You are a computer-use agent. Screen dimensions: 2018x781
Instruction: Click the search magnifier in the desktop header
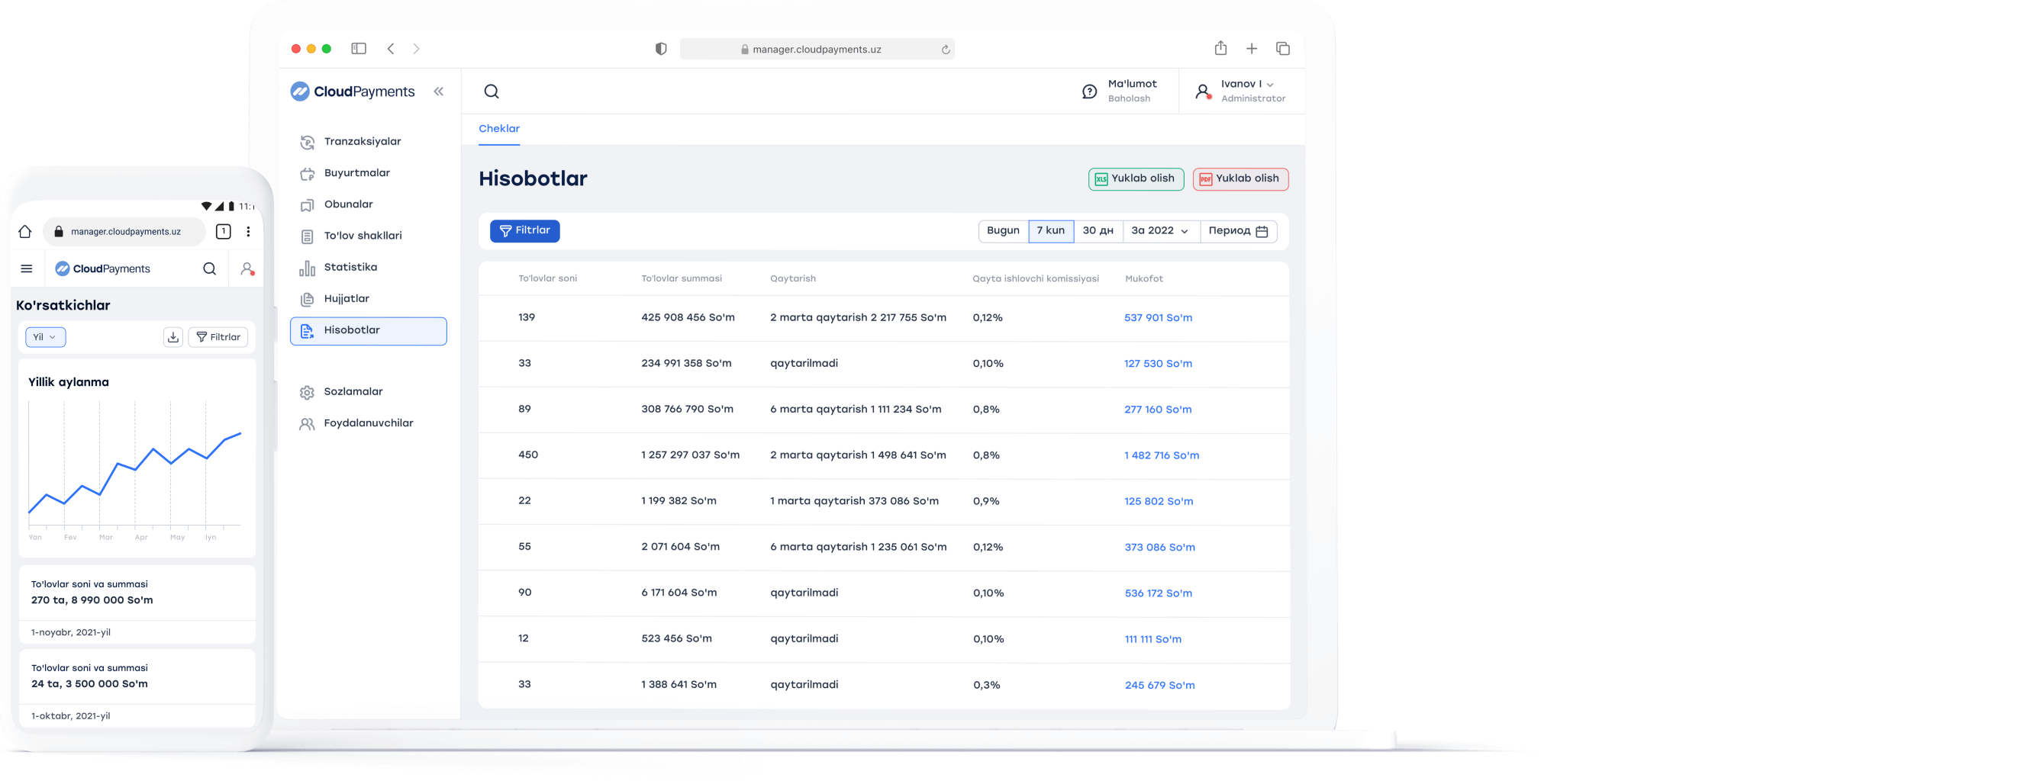[492, 92]
